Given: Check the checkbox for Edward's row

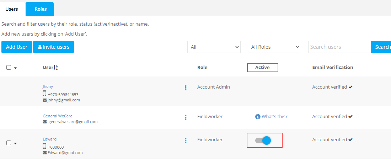Looking at the screenshot, I should [x=9, y=143].
